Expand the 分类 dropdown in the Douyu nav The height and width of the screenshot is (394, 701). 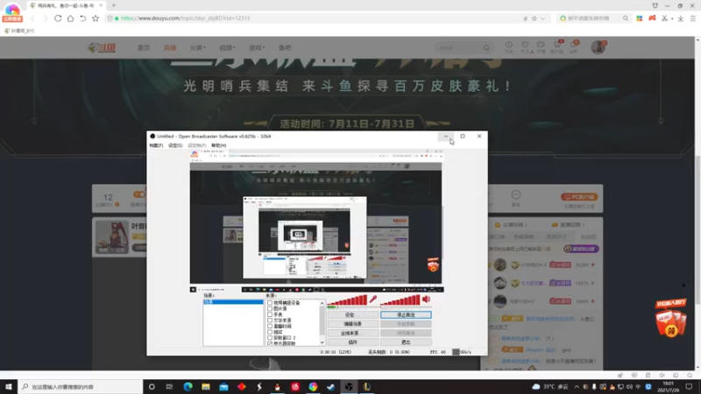198,48
